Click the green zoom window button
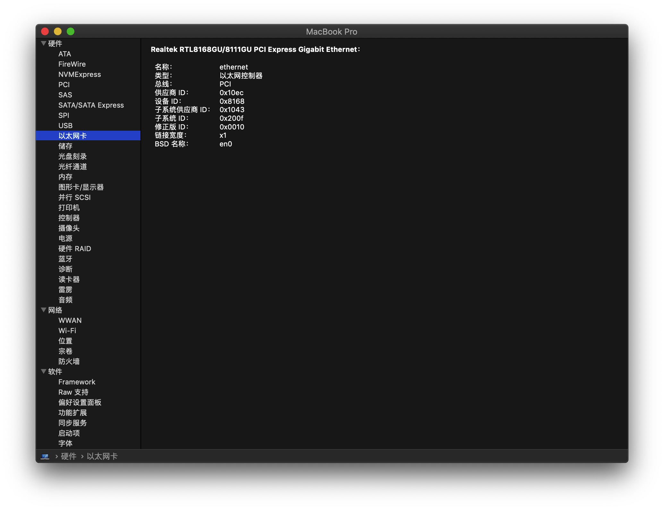 (71, 31)
